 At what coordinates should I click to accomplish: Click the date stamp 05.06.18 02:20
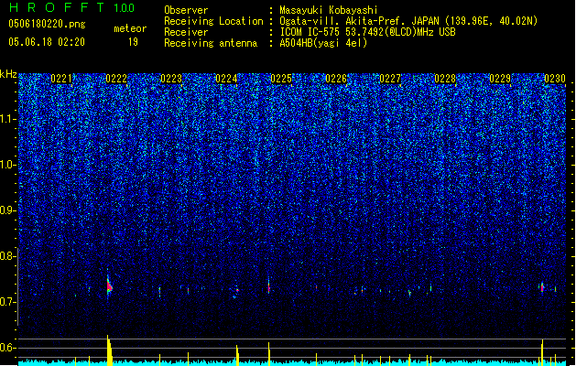[47, 42]
